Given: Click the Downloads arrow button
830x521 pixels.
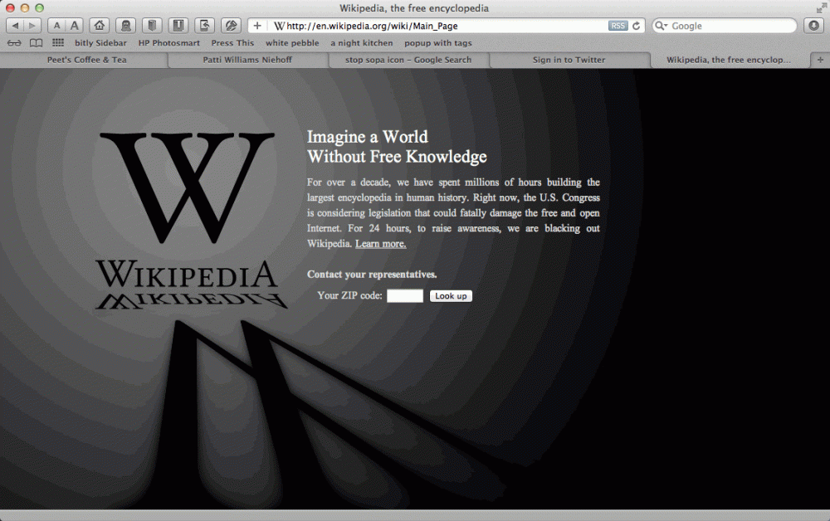Looking at the screenshot, I should click(x=813, y=26).
